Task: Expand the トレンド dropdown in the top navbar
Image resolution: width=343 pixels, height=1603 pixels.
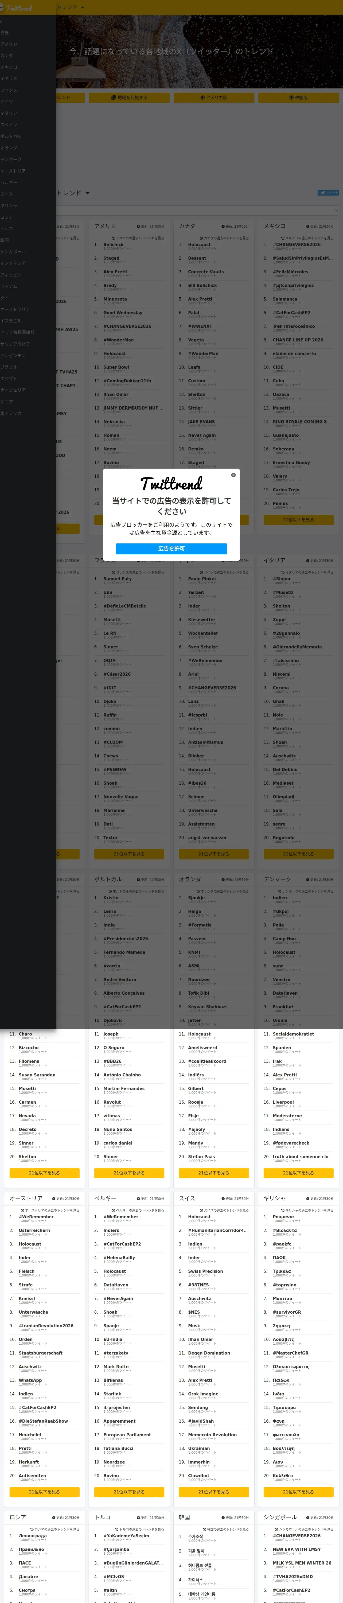Action: coord(70,7)
